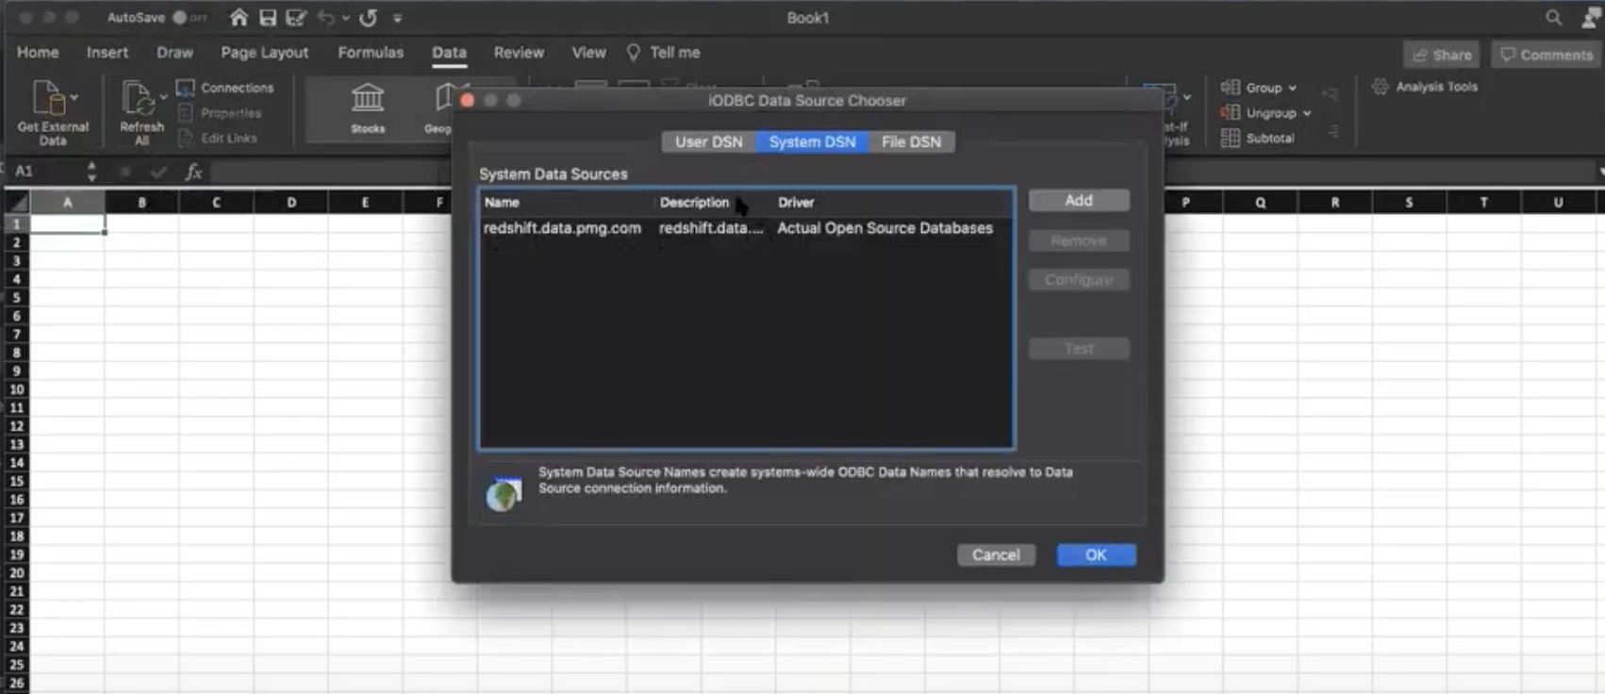
Task: Switch to the Formulas ribbon tab
Action: click(x=371, y=53)
